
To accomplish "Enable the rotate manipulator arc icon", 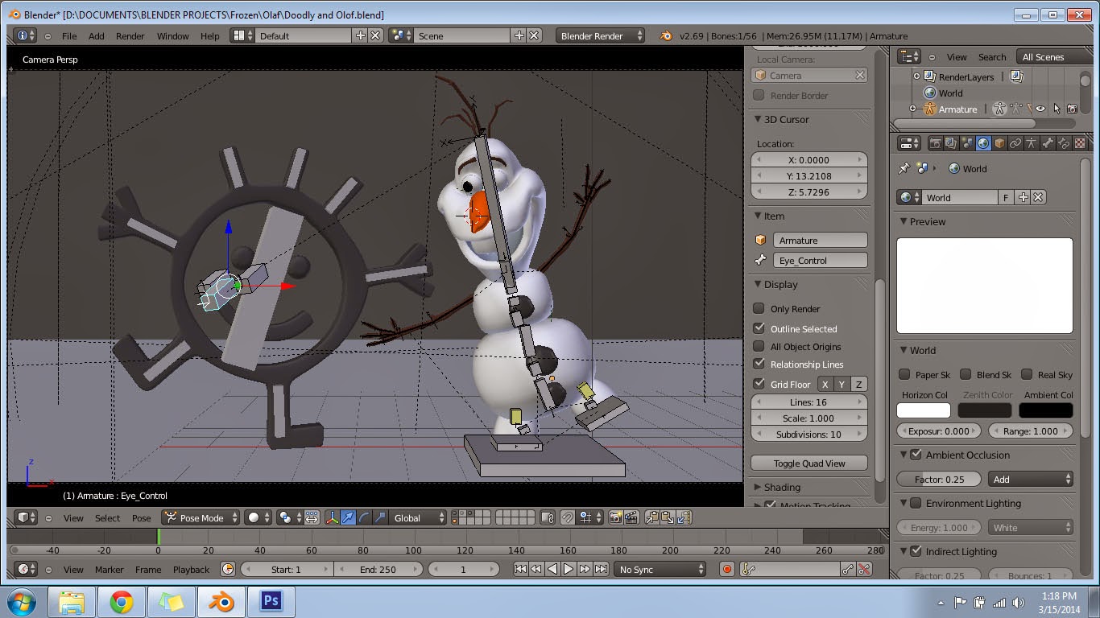I will click(x=364, y=517).
